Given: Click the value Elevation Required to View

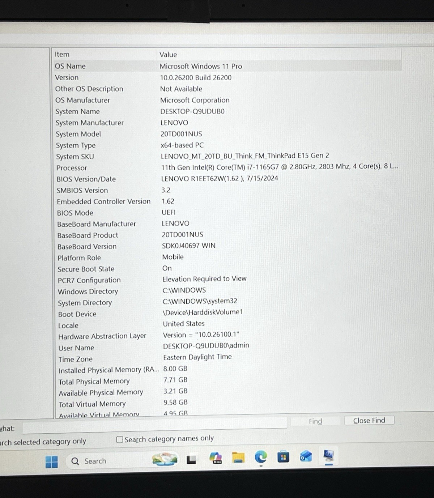Looking at the screenshot, I should pyautogui.click(x=204, y=279).
